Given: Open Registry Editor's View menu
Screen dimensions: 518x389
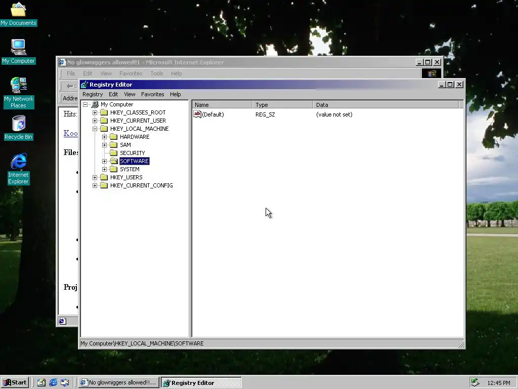Looking at the screenshot, I should (x=129, y=94).
